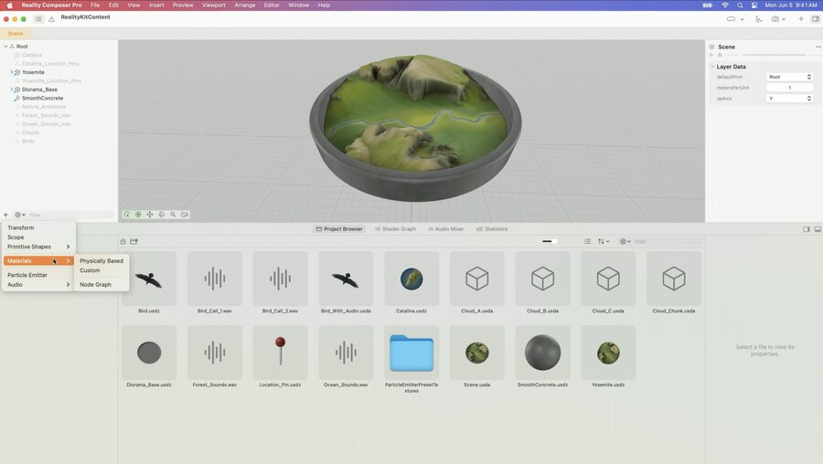Screen dimensions: 823x464
Task: Switch to the Shader Graph tab
Action: click(x=395, y=229)
